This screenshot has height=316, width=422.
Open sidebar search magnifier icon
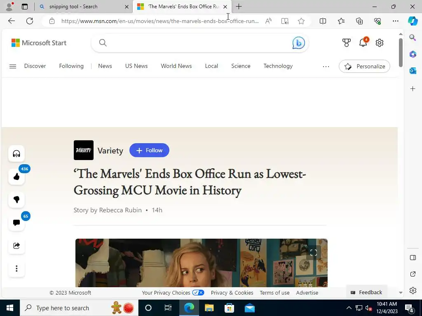pos(413,37)
